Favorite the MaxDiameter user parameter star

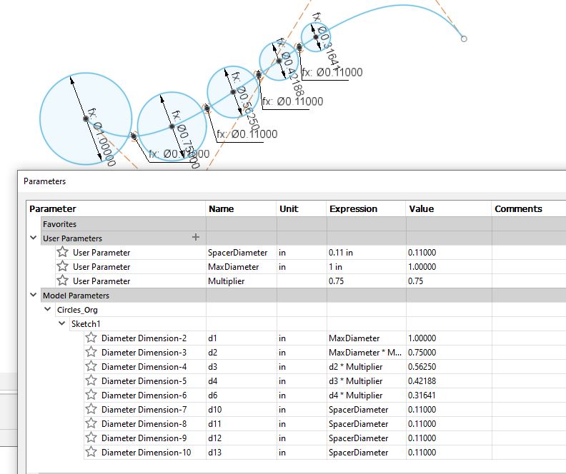tap(62, 266)
